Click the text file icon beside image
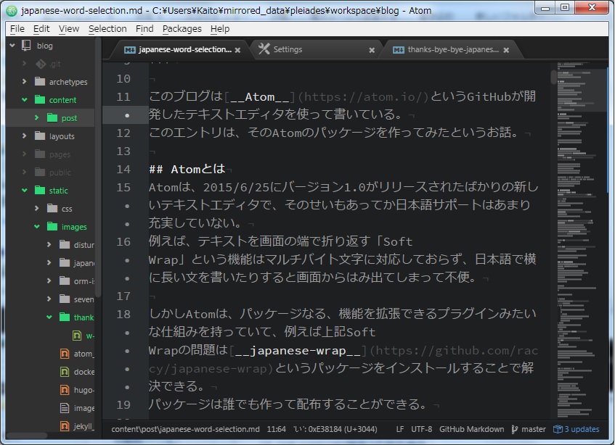 coord(65,408)
